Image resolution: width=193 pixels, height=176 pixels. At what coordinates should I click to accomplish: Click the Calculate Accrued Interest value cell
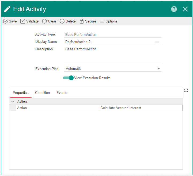[x=141, y=108]
